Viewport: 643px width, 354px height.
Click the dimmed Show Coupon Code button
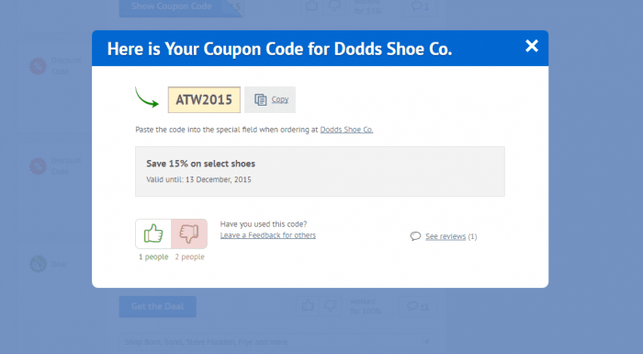point(180,7)
